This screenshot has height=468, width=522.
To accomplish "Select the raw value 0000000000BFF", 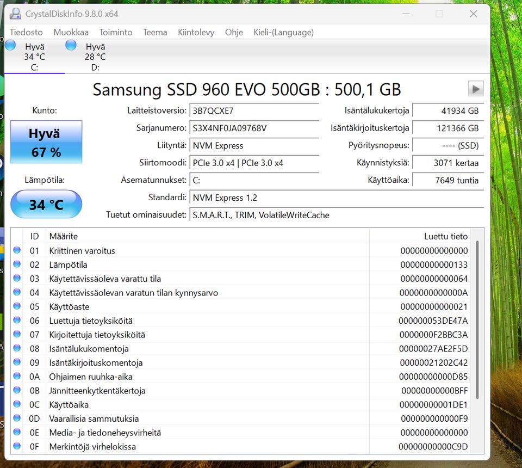I will click(434, 390).
